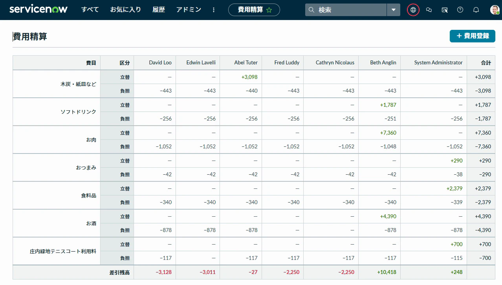
Task: Click the +4,390 value under Beth Anglin
Action: pos(388,216)
